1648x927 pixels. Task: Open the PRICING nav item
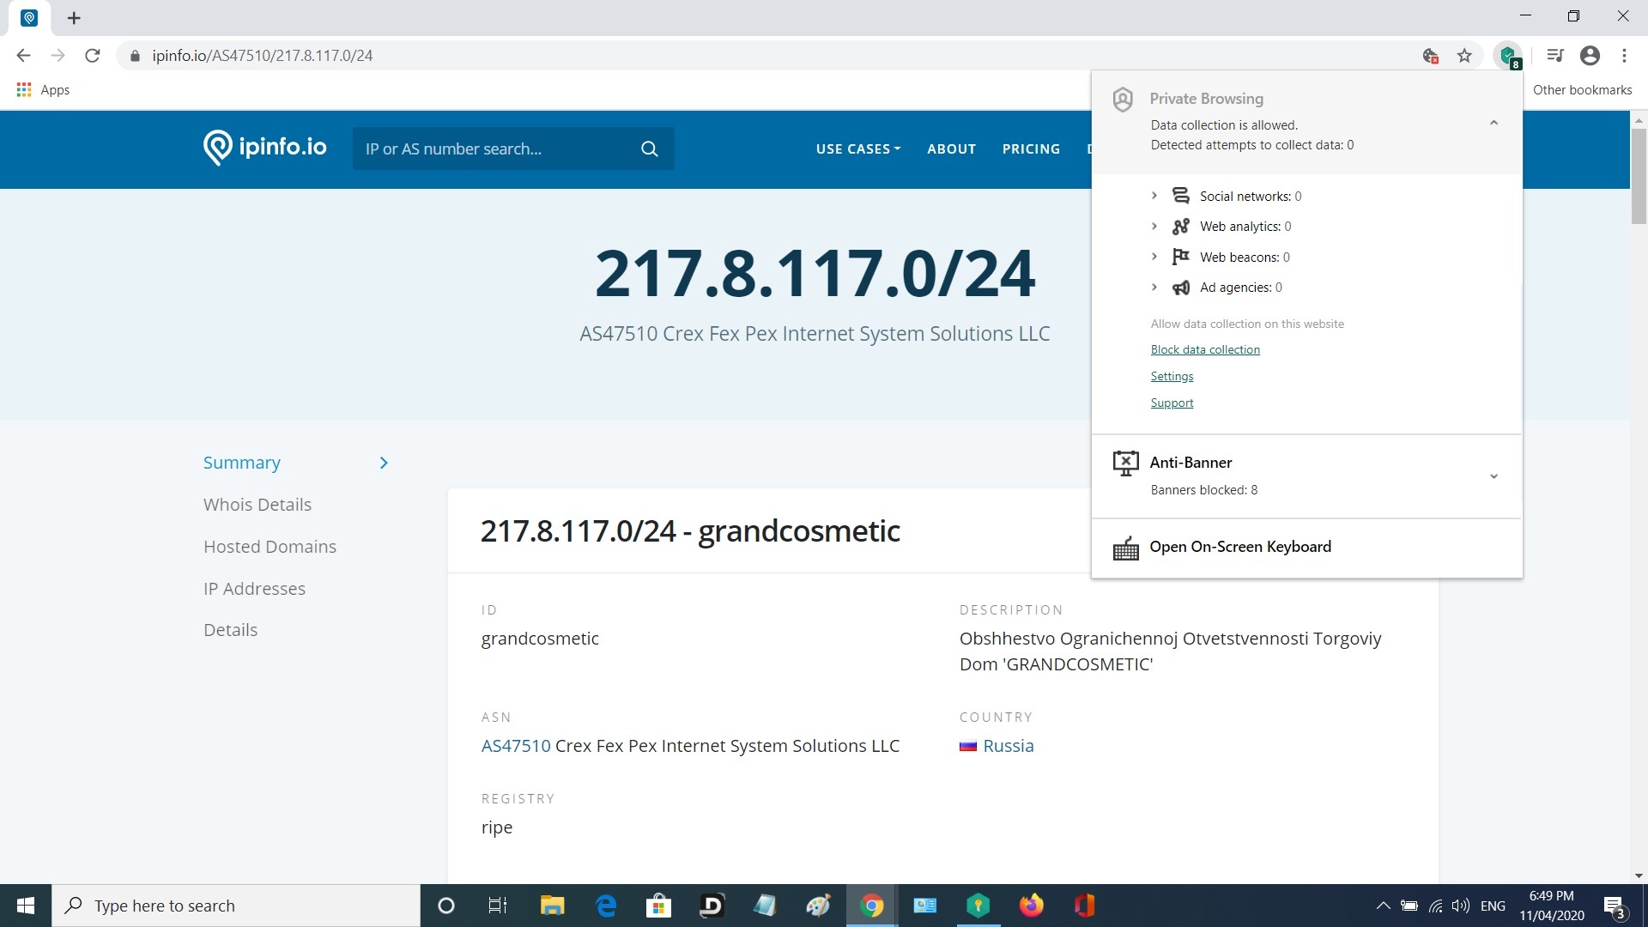(x=1031, y=149)
